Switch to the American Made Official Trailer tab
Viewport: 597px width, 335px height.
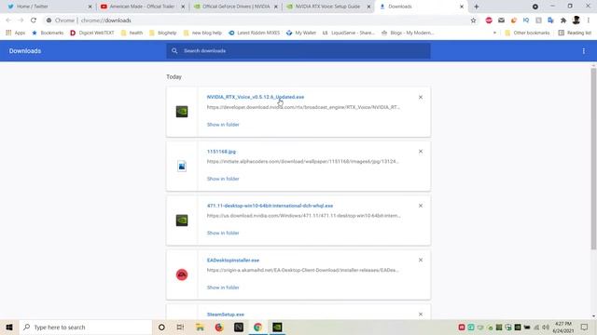[x=142, y=7]
